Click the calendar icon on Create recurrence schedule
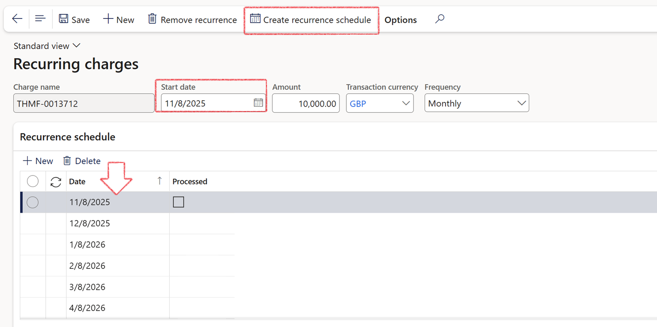This screenshot has height=327, width=657. [x=256, y=19]
